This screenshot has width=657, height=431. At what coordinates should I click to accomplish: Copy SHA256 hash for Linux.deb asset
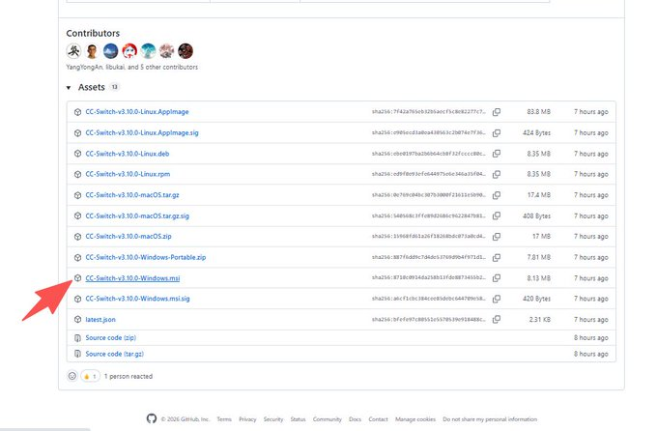497,154
